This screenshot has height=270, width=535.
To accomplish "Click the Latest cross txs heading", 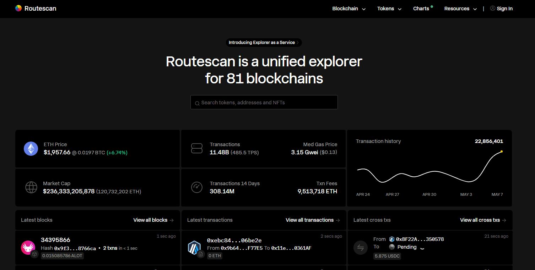I will tap(372, 220).
